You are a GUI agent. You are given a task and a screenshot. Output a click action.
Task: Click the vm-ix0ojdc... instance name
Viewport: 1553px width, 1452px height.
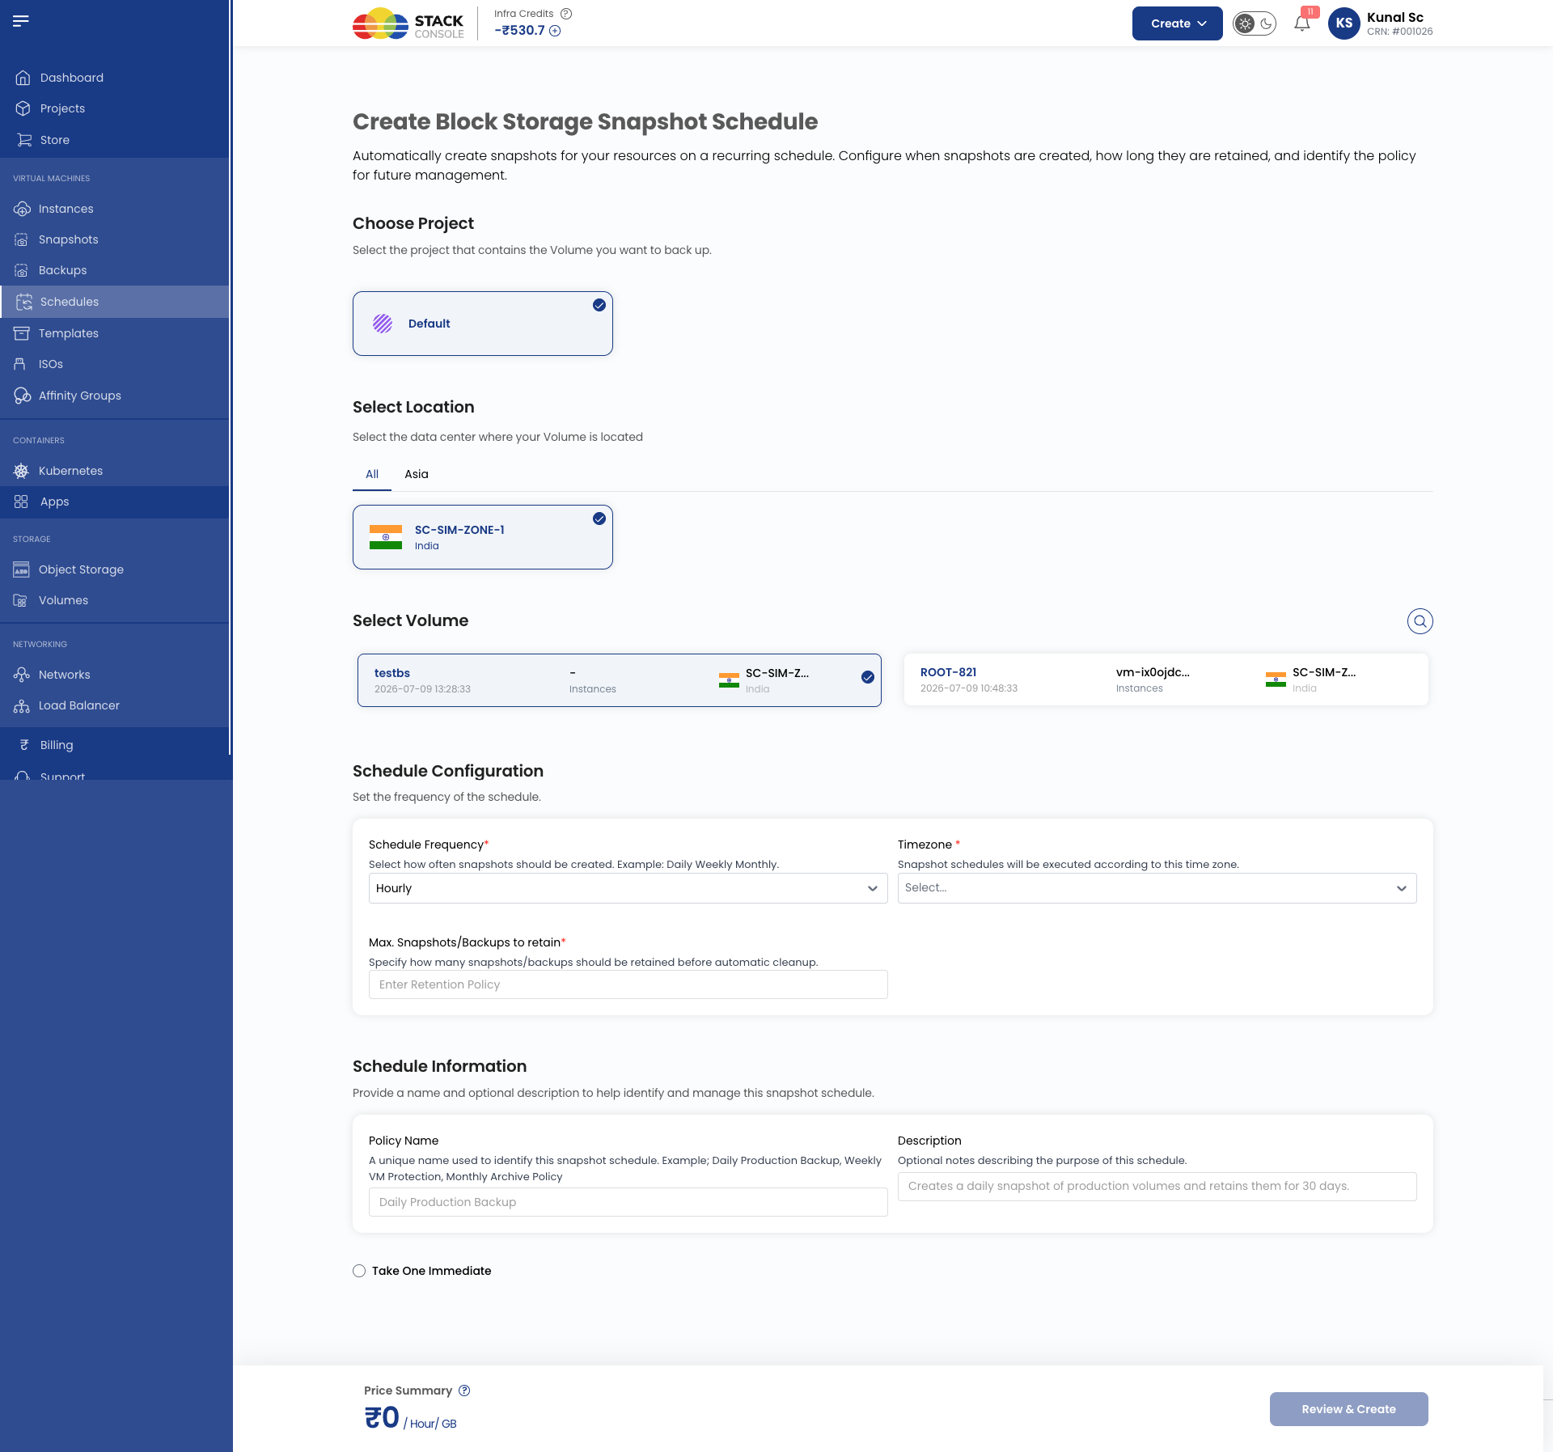[x=1153, y=672]
